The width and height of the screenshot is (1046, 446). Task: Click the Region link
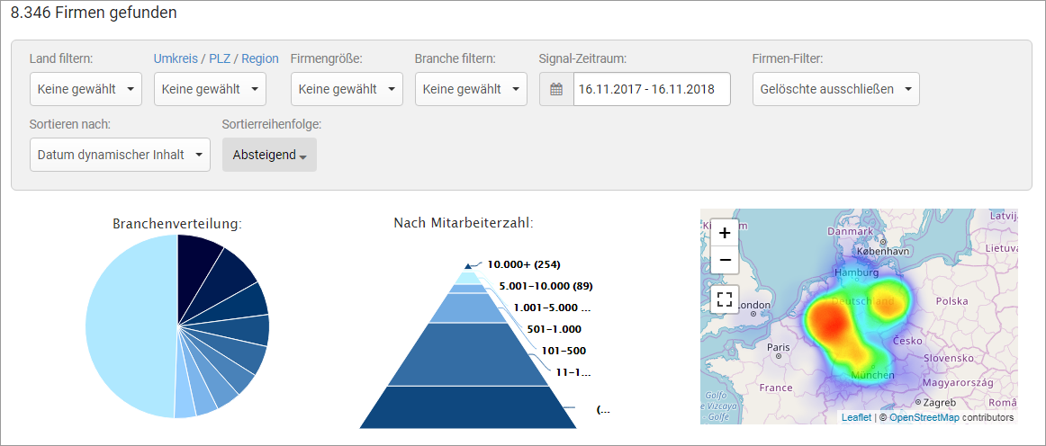pos(260,58)
